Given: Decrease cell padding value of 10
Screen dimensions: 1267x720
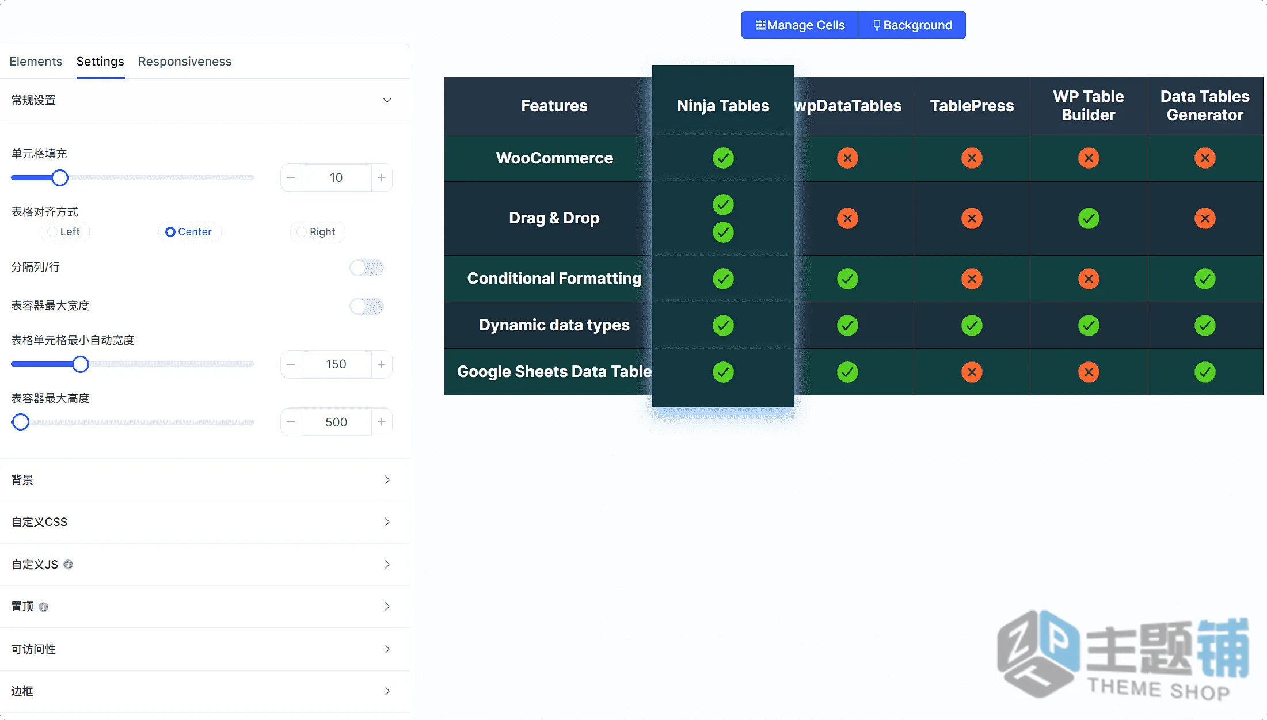Looking at the screenshot, I should tap(291, 178).
